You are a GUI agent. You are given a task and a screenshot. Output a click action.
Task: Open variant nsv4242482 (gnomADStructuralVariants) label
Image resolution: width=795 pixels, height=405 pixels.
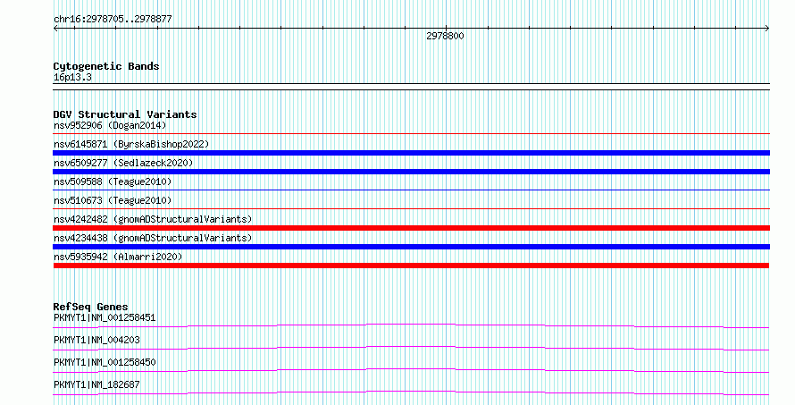pyautogui.click(x=153, y=219)
